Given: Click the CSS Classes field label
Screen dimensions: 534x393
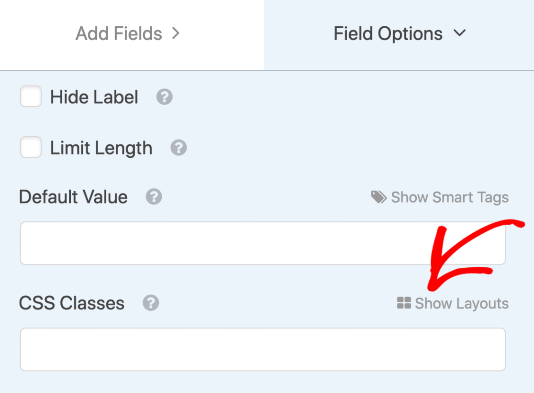Looking at the screenshot, I should click(71, 303).
